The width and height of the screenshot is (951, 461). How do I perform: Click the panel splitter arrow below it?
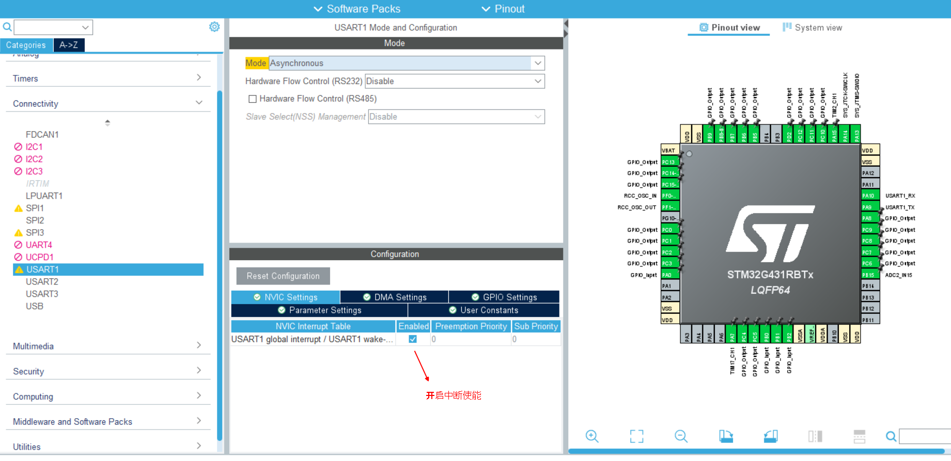click(566, 34)
